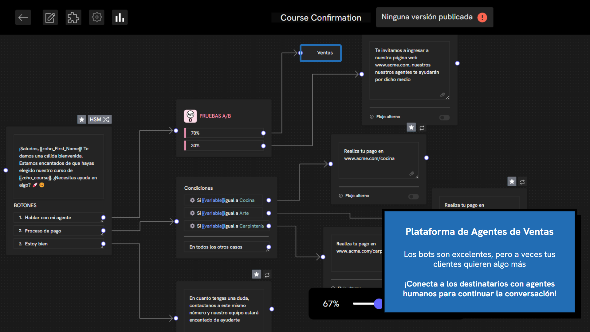The height and width of the screenshot is (332, 590).
Task: Open the edit pencil icon
Action: (x=50, y=18)
